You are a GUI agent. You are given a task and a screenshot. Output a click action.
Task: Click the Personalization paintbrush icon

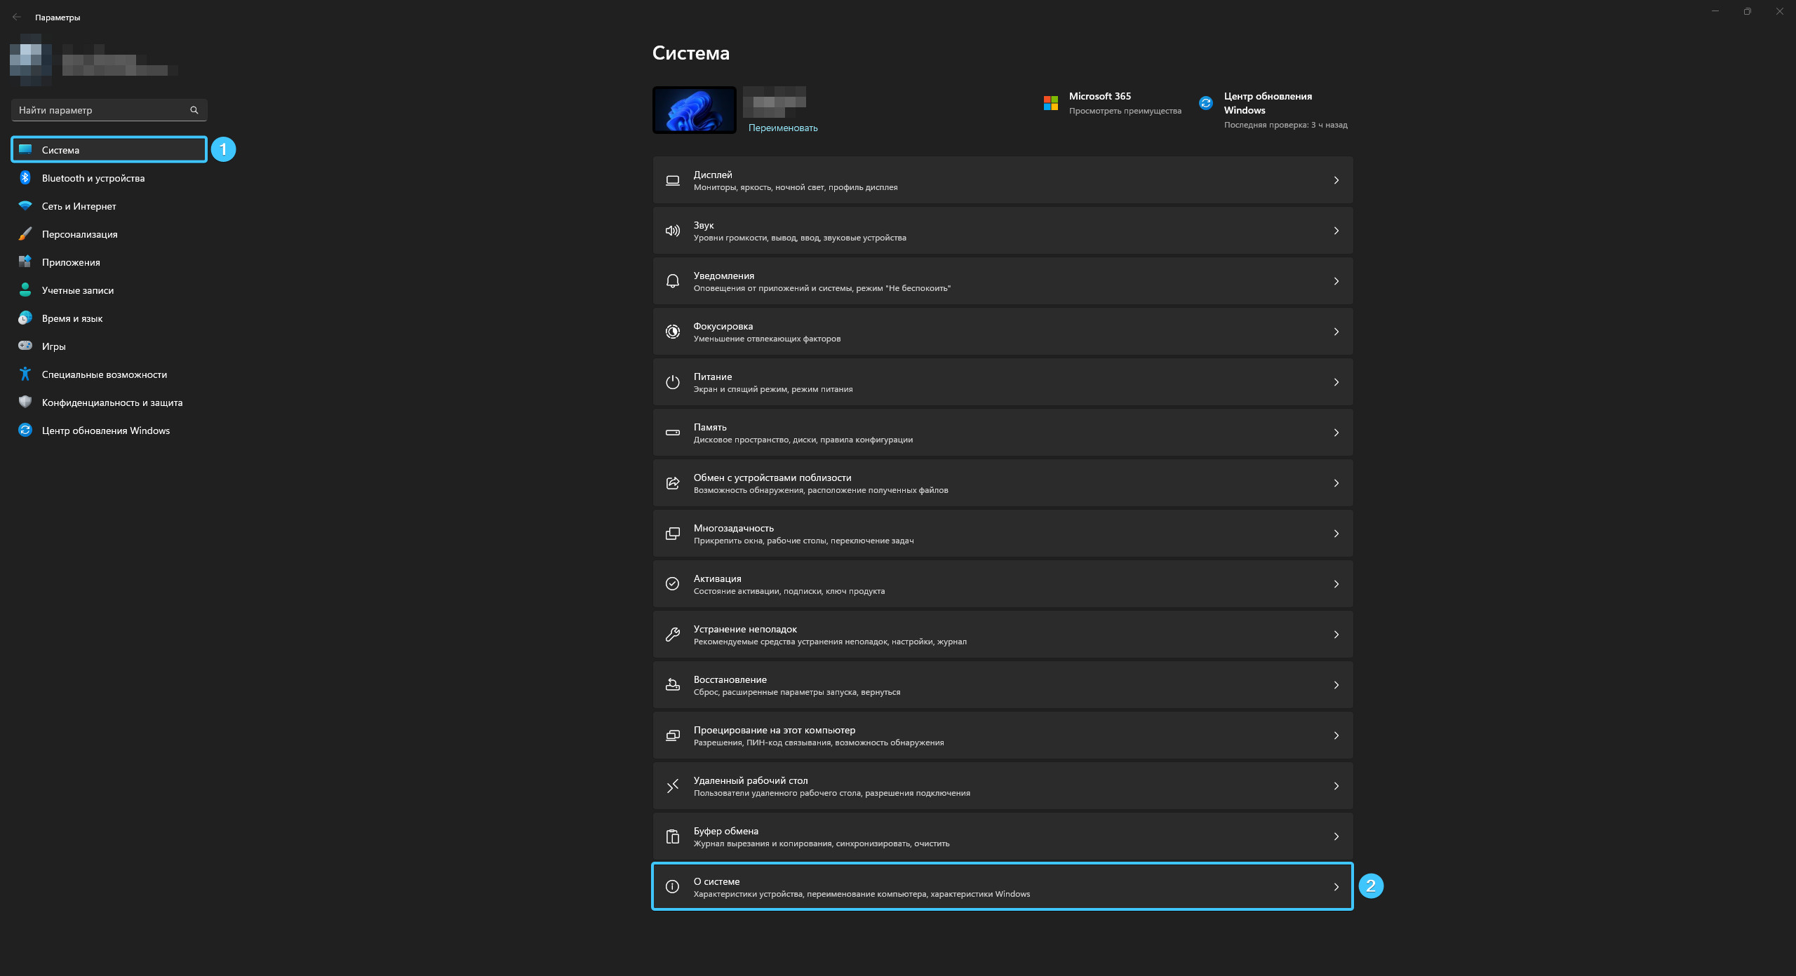tap(25, 233)
